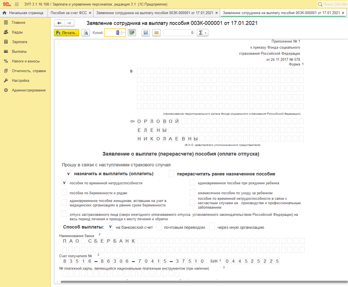Click the 'Наименование банка' label

(77, 236)
